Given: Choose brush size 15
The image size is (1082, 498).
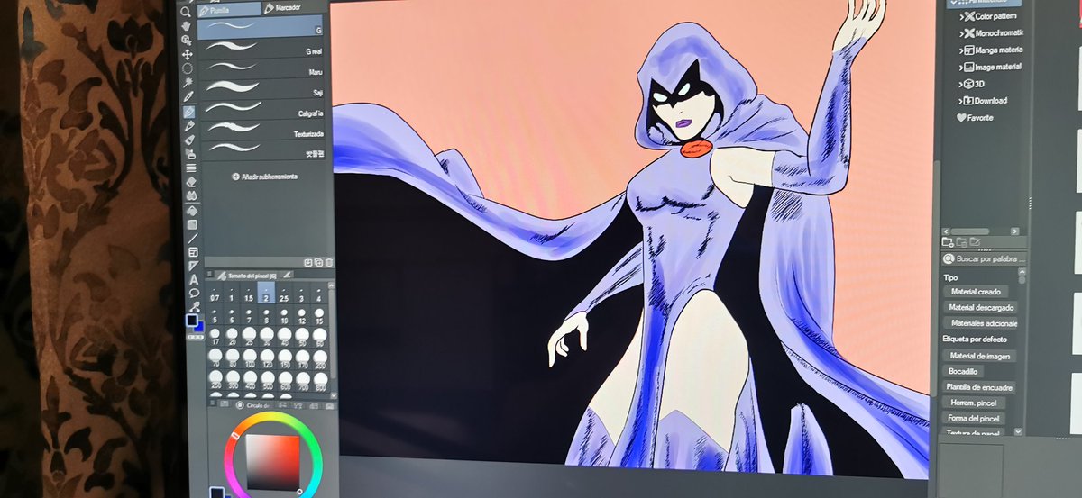Looking at the screenshot, I should tap(319, 315).
